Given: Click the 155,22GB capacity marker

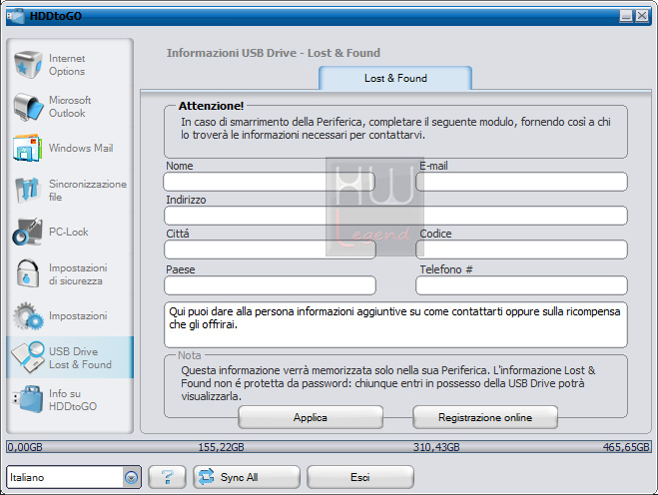Looking at the screenshot, I should tap(221, 447).
